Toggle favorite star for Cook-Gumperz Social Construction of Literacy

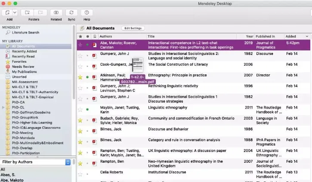click(80, 67)
